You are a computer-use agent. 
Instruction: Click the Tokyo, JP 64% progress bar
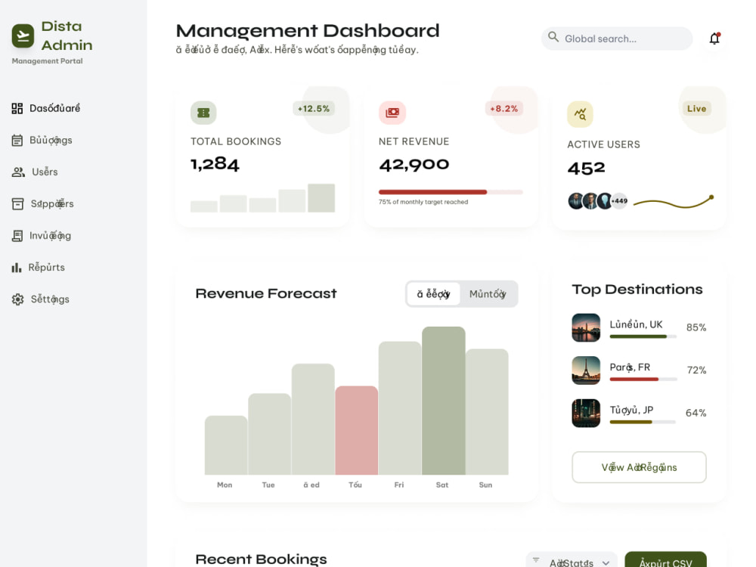[x=643, y=422]
